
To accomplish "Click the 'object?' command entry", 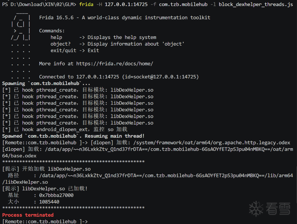I will point(60,44).
